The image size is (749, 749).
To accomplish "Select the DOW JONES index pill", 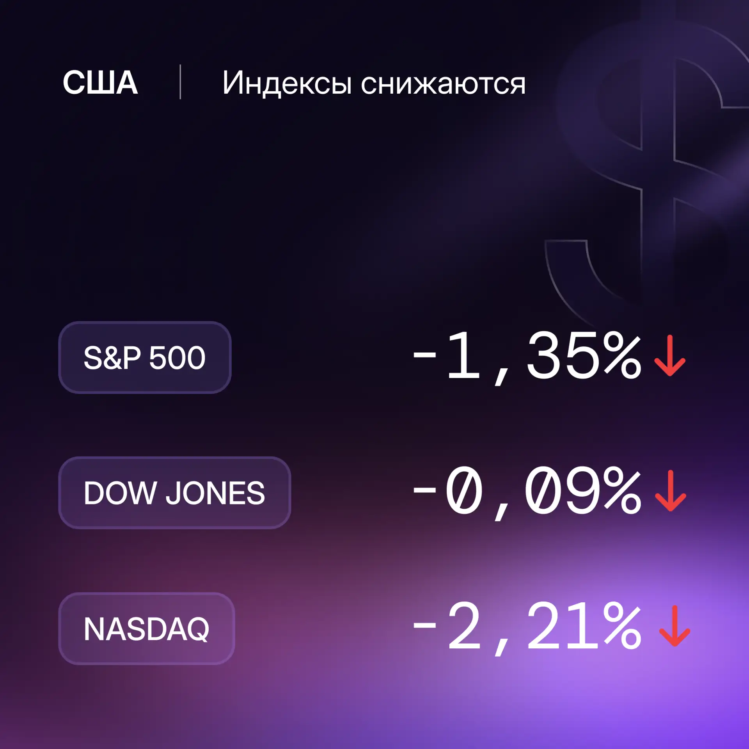I will click(x=174, y=493).
